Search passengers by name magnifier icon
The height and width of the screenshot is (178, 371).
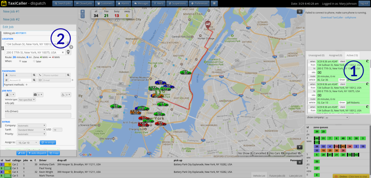[34, 75]
